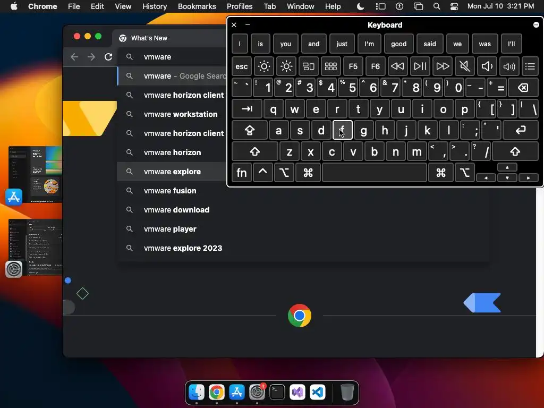Open the keyboard panel list menu key
The height and width of the screenshot is (408, 544).
(530, 66)
